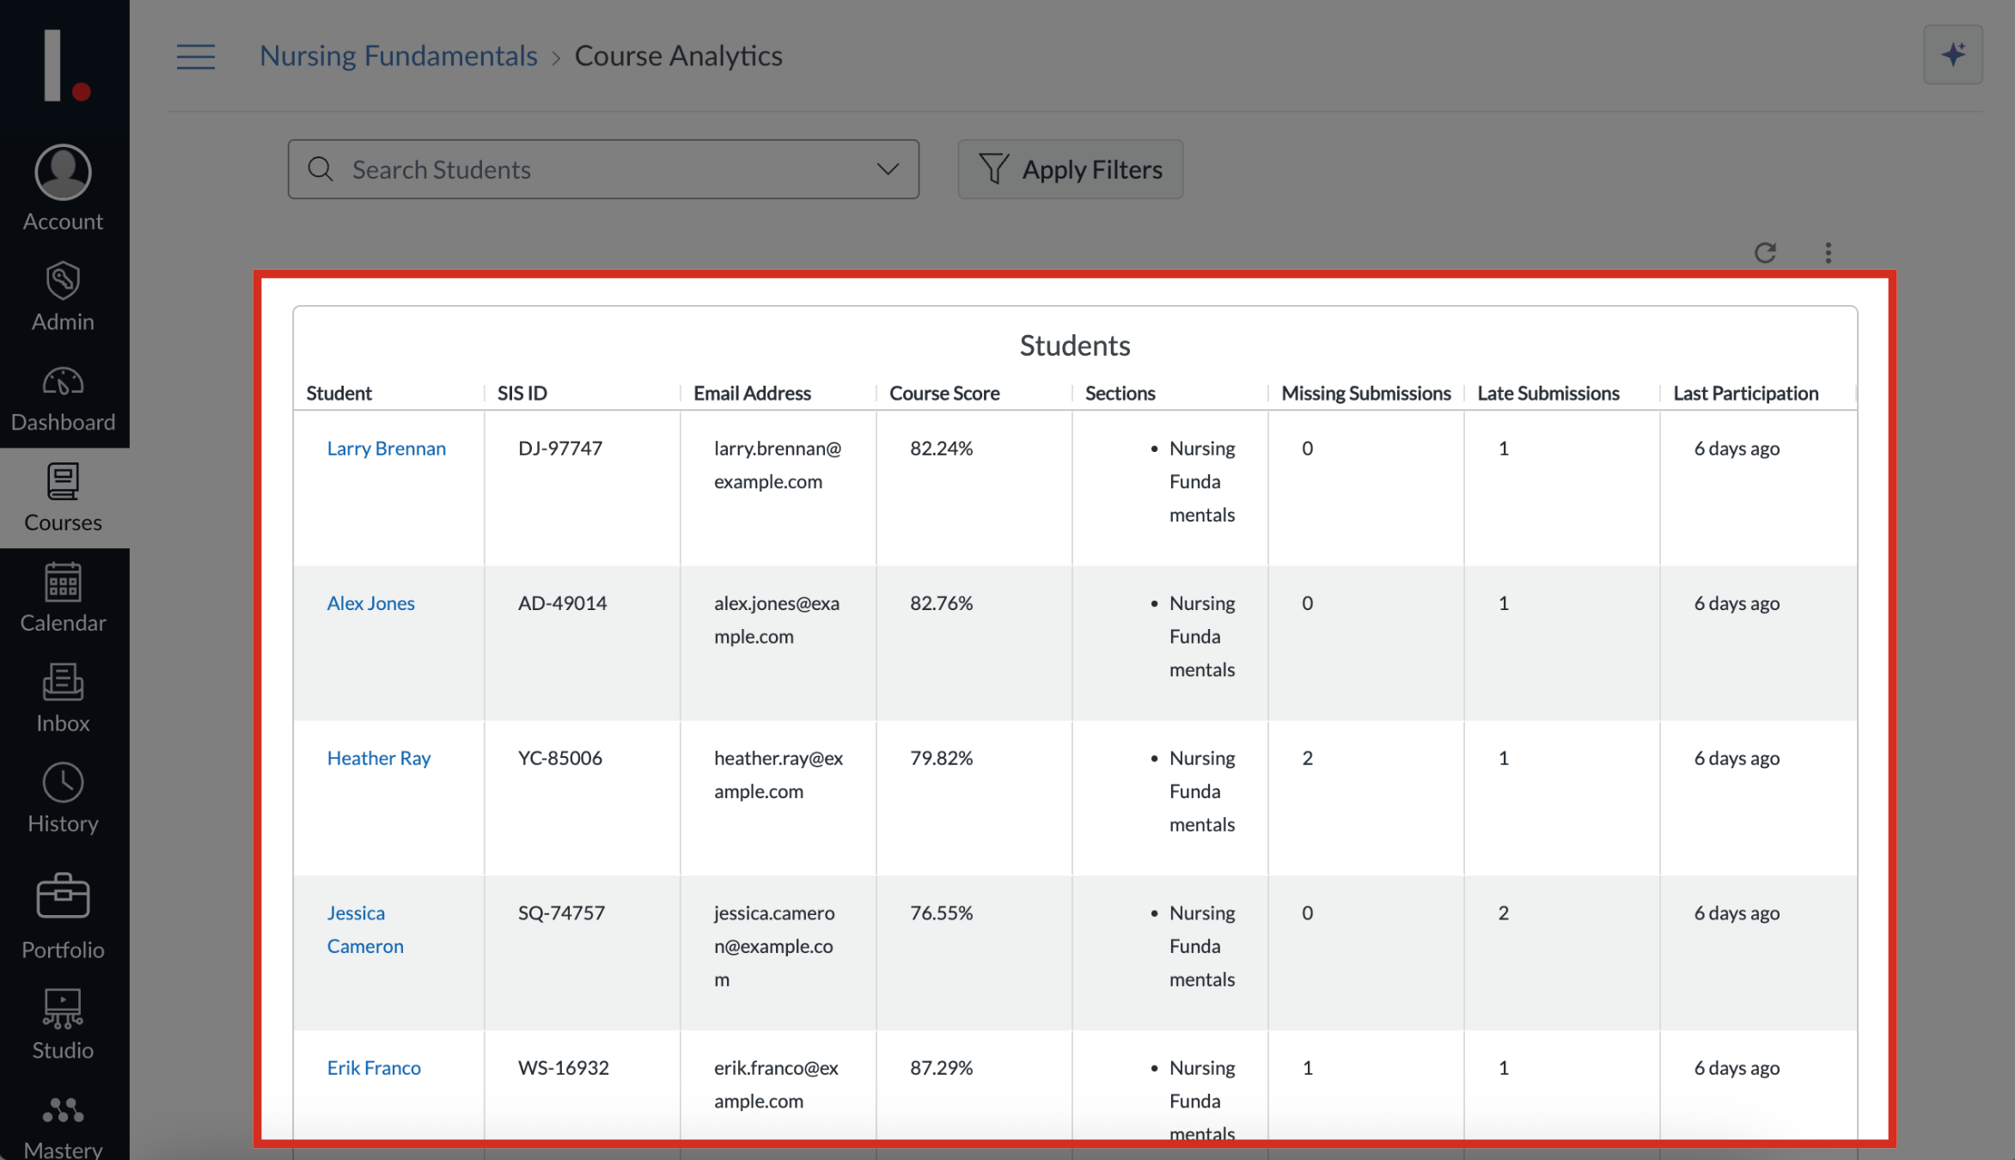
Task: Click the Apply Filters button
Action: [x=1070, y=169]
